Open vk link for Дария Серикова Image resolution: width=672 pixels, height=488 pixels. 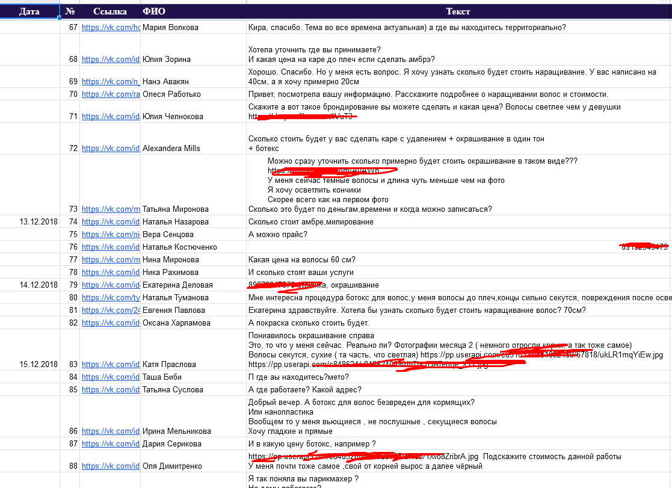(x=111, y=444)
